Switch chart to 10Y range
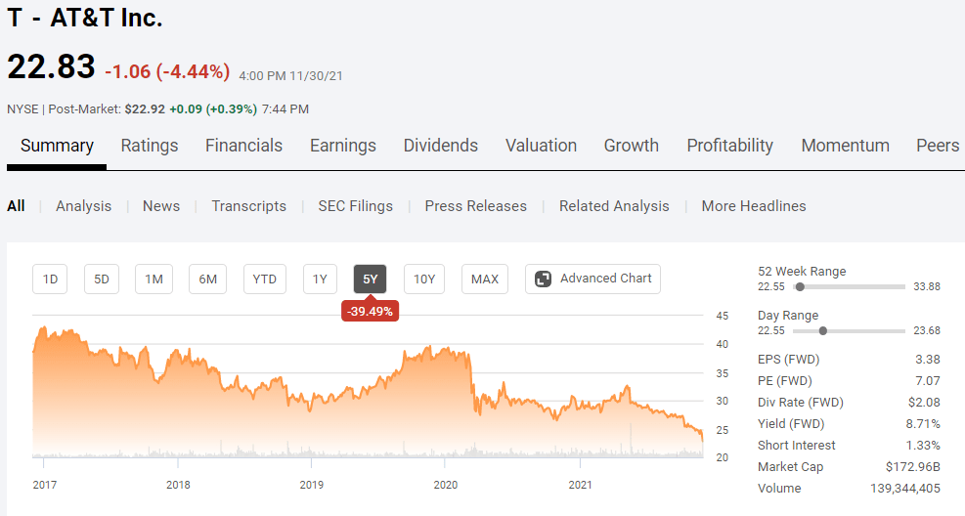The width and height of the screenshot is (965, 516). point(424,279)
